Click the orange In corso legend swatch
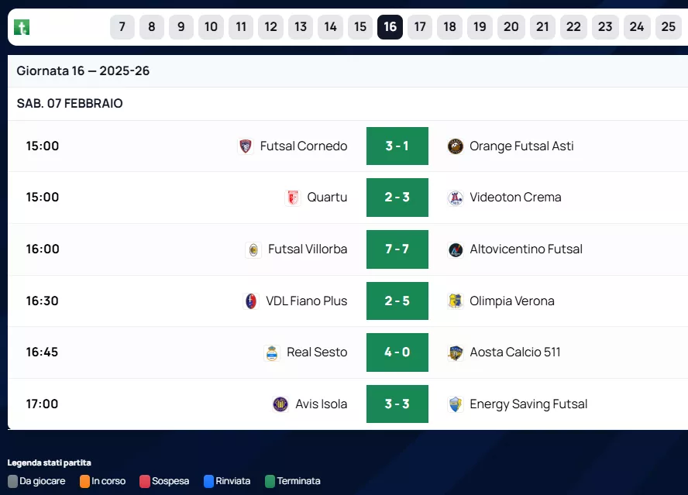The image size is (688, 495). point(84,481)
